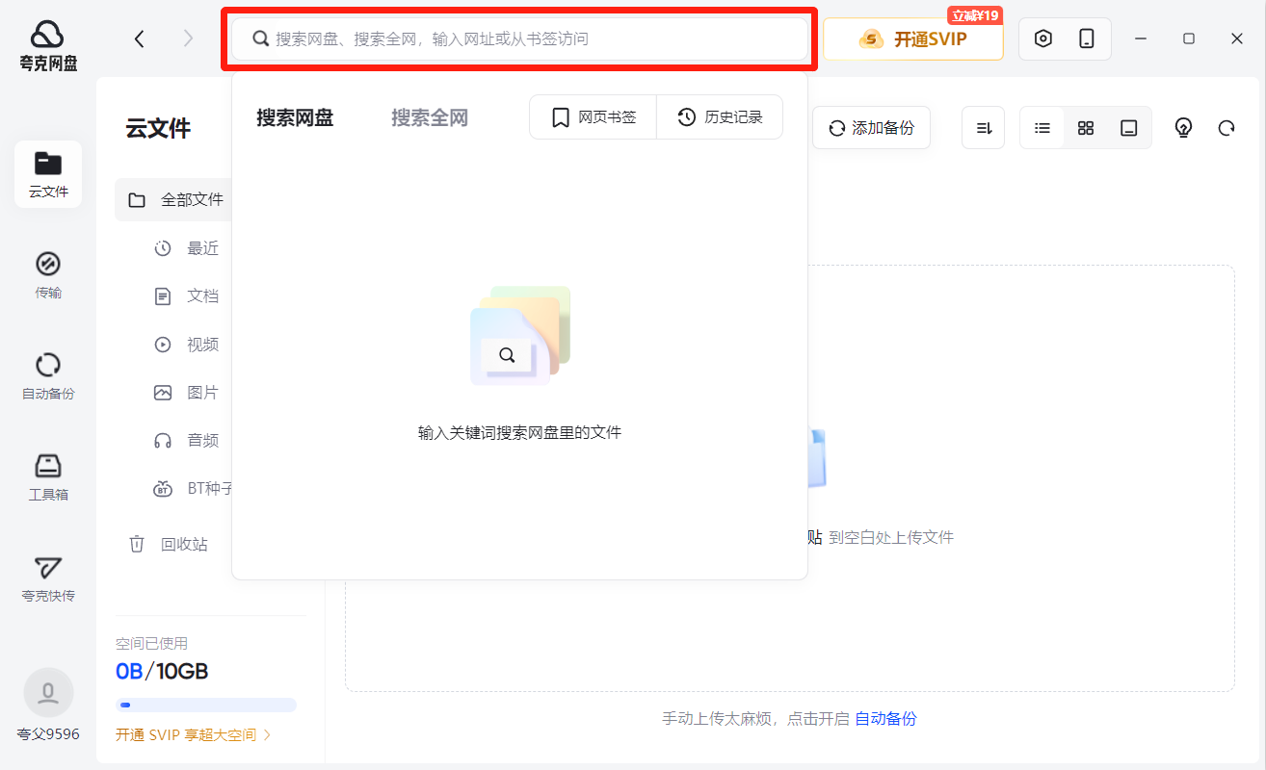
Task: Click the storage usage progress bar
Action: click(x=206, y=705)
